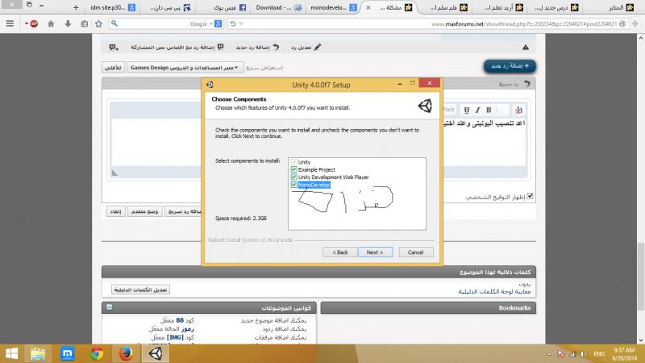Click the report post warning triangle icon
The width and height of the screenshot is (645, 363).
526,48
